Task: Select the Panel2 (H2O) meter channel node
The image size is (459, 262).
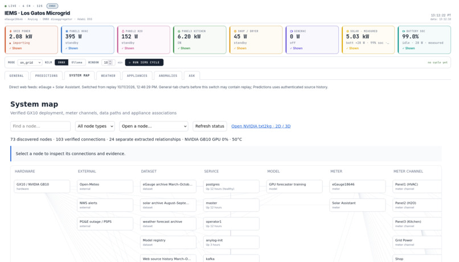Action: click(417, 205)
